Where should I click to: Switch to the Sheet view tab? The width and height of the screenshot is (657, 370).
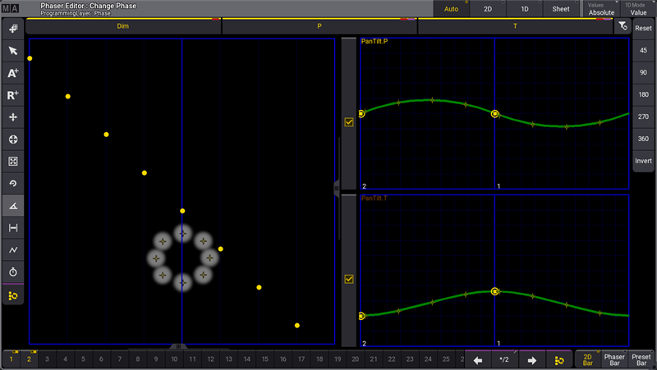(x=561, y=9)
